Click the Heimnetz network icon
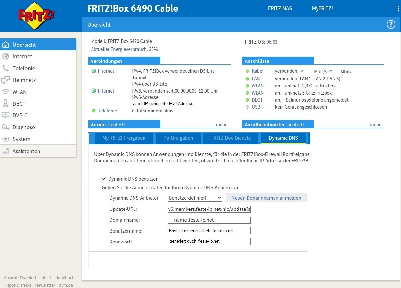401x288 pixels. tap(5, 80)
